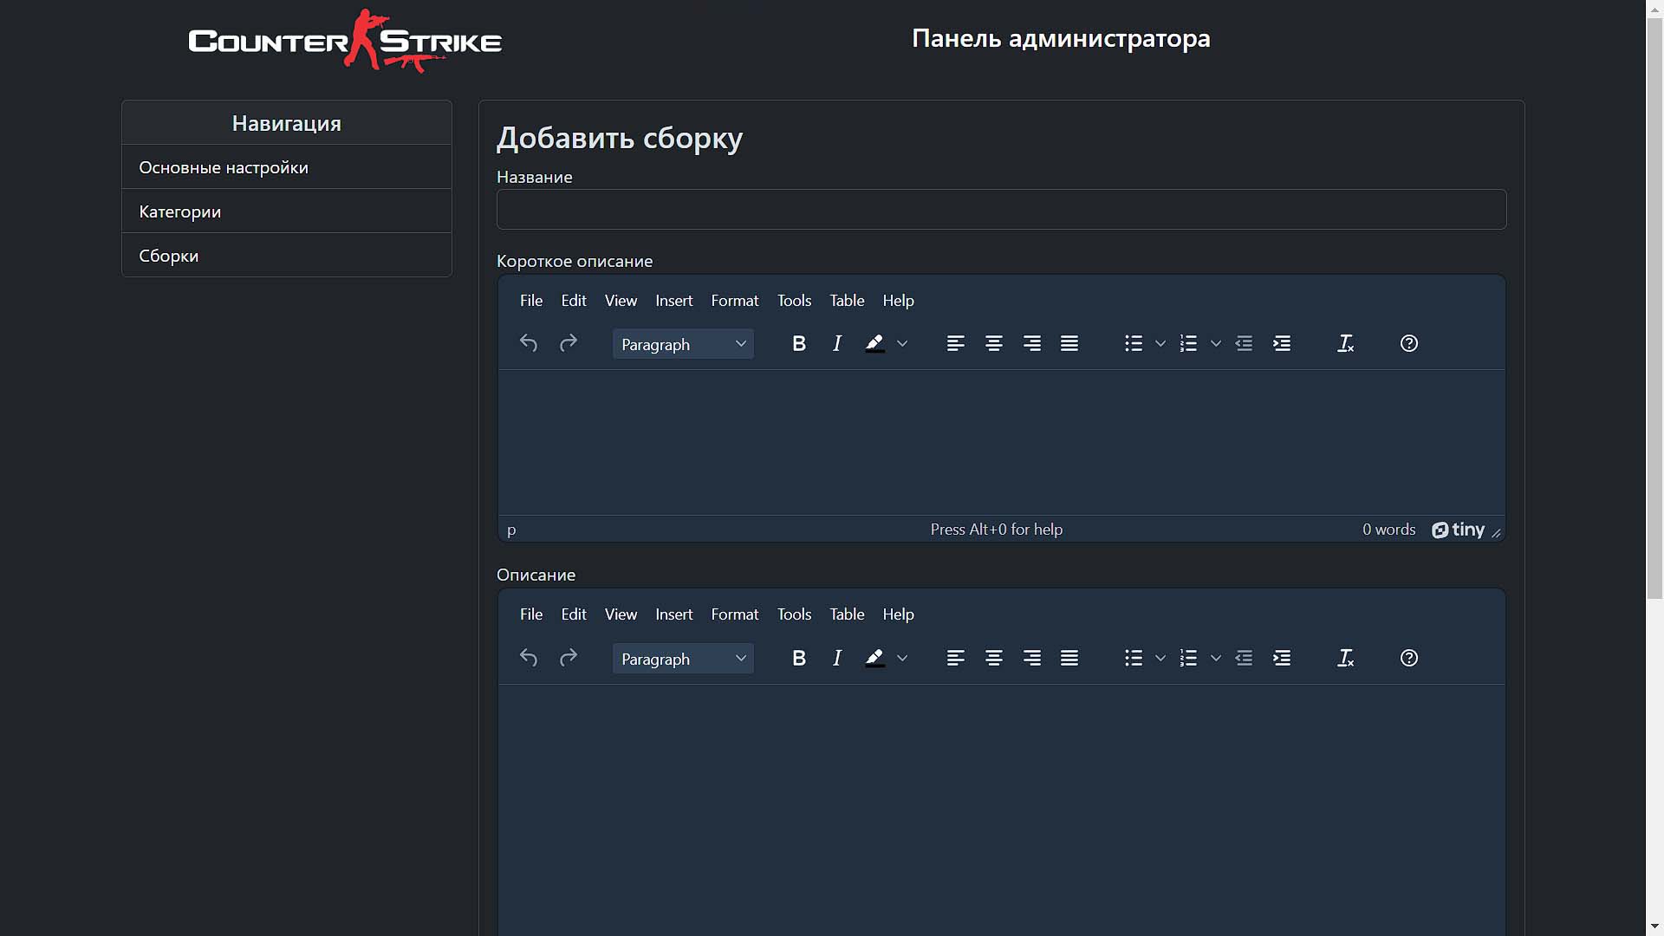Click the Название input field
Screen dimensions: 1664x936
click(1001, 209)
